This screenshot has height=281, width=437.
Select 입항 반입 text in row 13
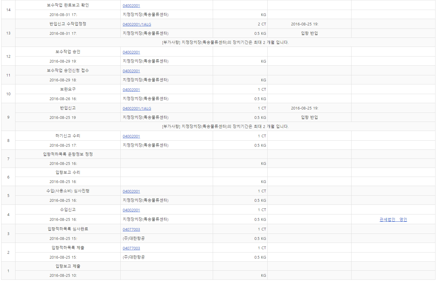click(309, 33)
